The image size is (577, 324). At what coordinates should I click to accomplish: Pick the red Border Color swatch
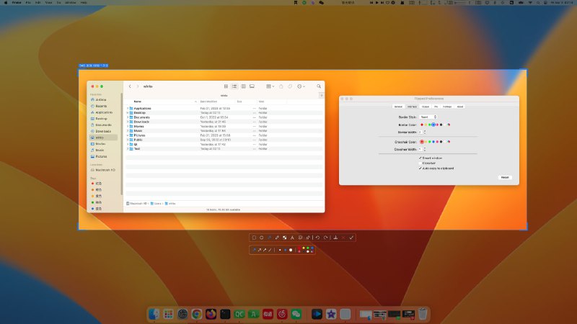click(422, 125)
